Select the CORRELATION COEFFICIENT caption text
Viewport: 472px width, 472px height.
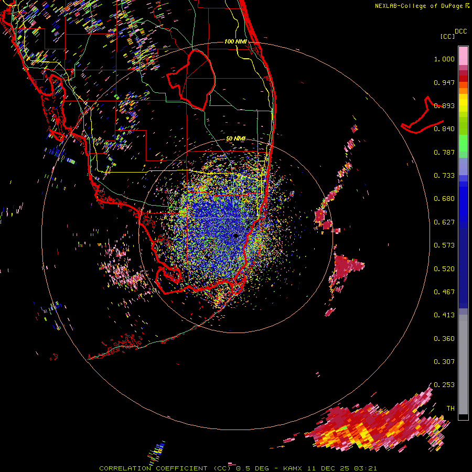(153, 468)
